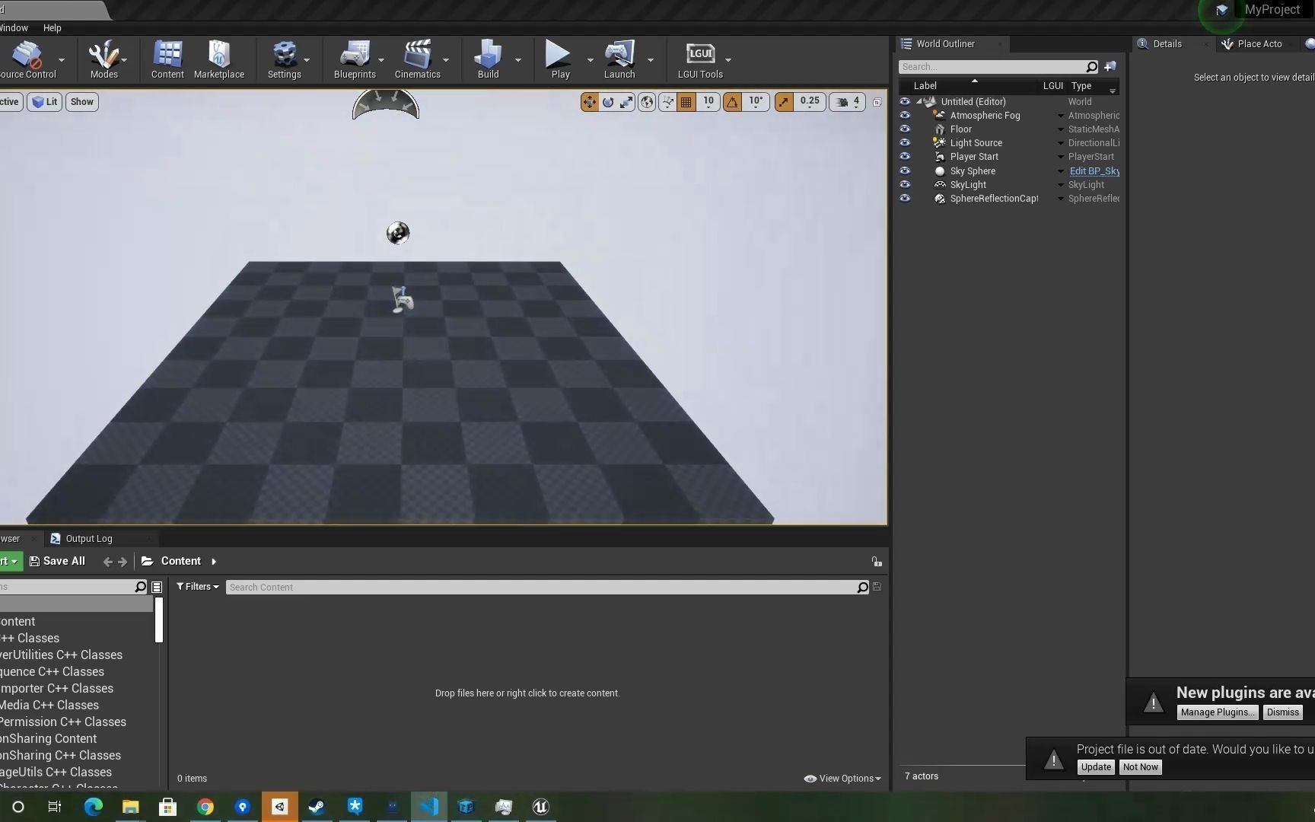Expand the Launch options dropdown arrow
1315x822 pixels.
(x=650, y=60)
